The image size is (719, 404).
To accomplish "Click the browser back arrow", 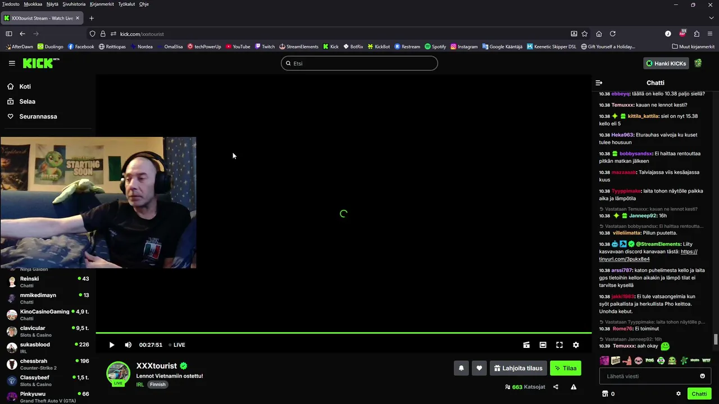I will click(x=22, y=34).
